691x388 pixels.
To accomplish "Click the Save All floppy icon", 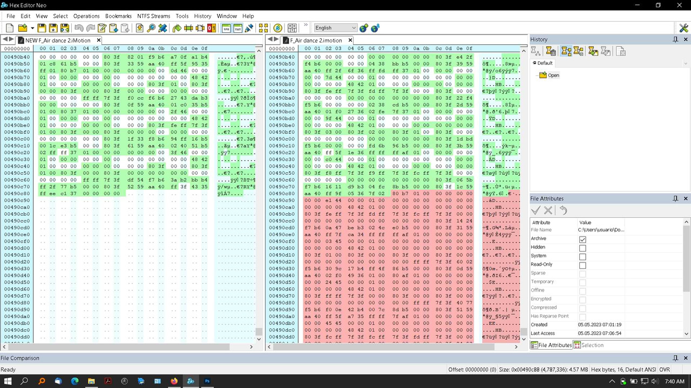I will [65, 28].
